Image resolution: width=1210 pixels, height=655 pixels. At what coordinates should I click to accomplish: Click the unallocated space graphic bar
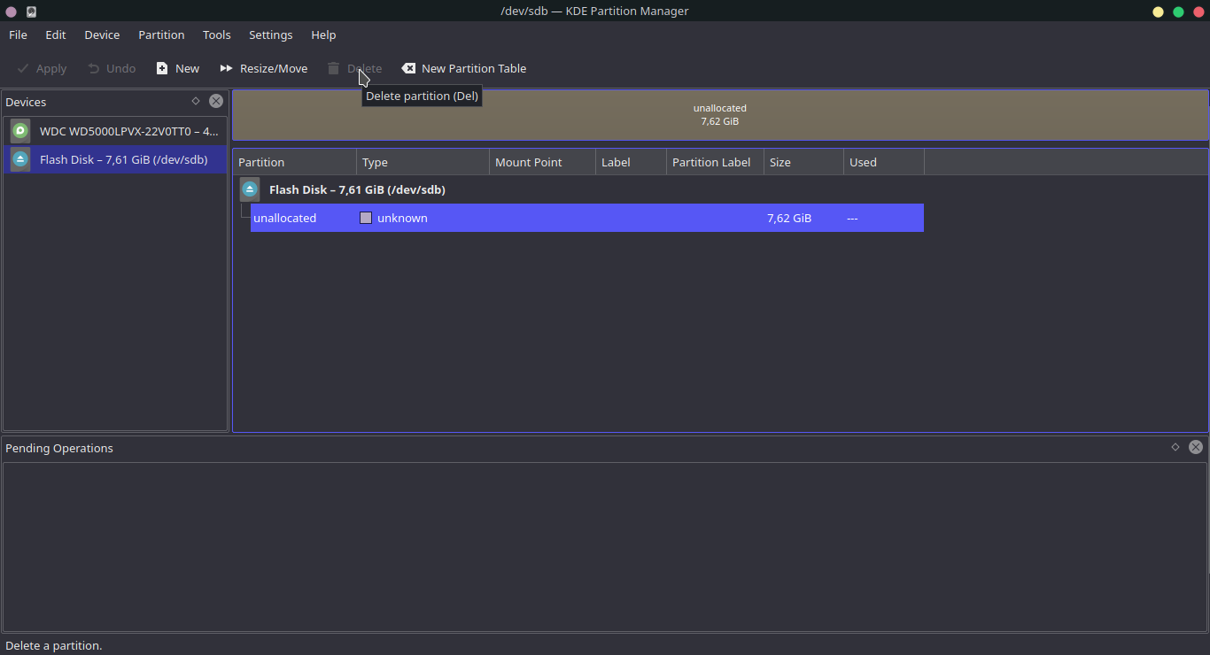[720, 114]
